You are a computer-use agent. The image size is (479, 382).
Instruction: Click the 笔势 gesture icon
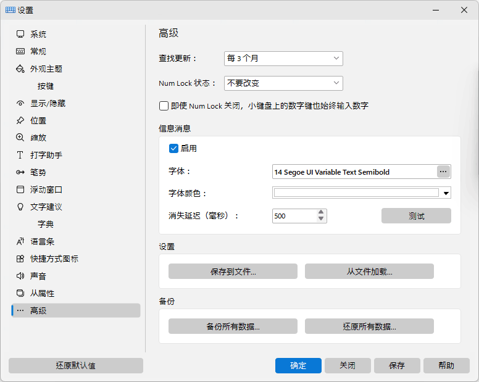pos(20,172)
